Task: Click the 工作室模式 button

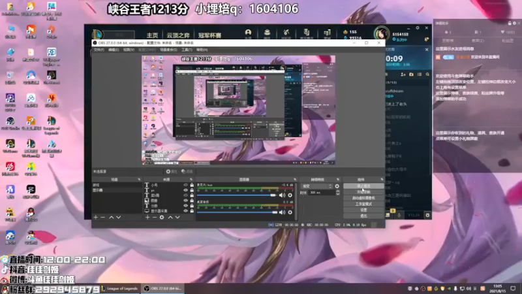Action: (x=363, y=204)
